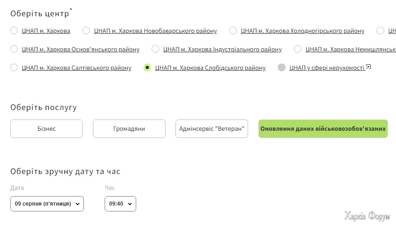Open the Дата dropdown showing 09 серпня

pos(47,204)
